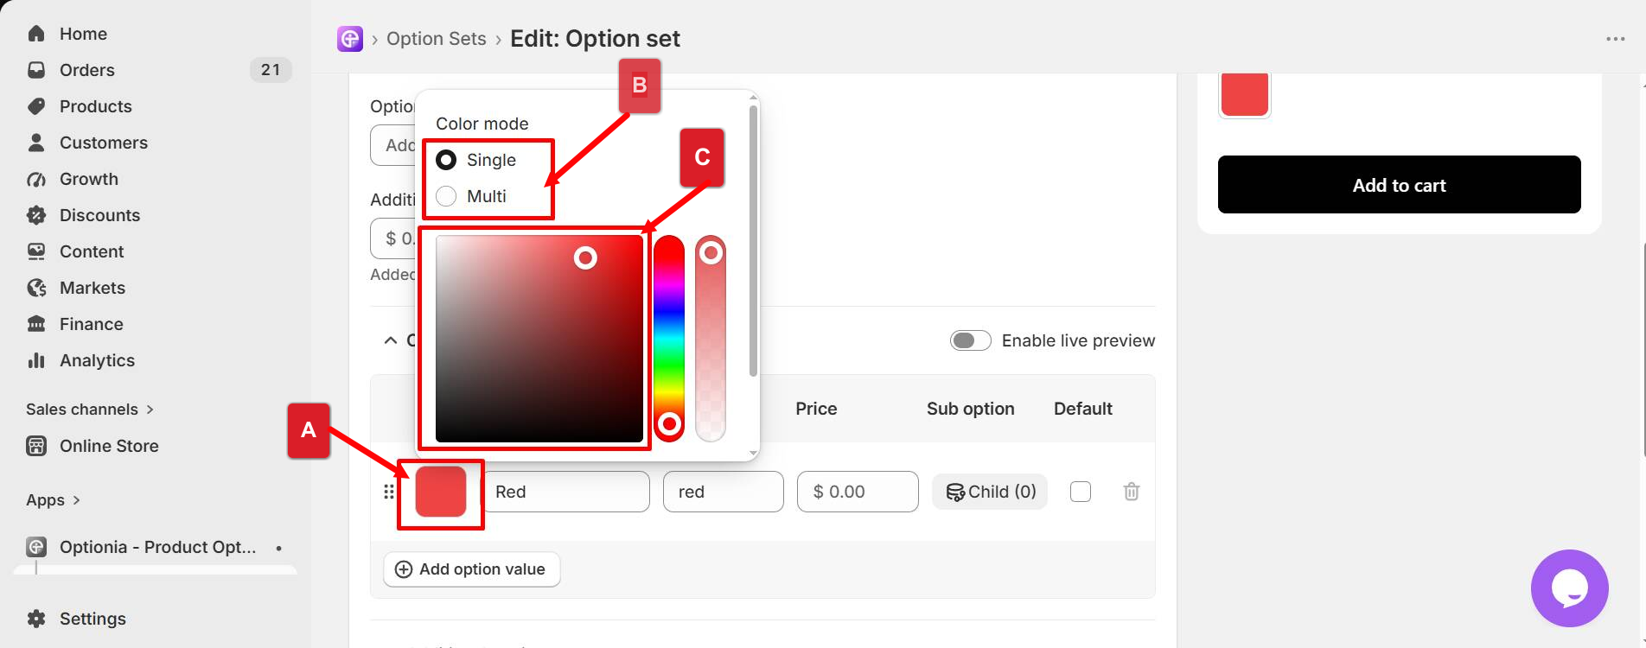
Task: Click Add option value button
Action: [x=472, y=569]
